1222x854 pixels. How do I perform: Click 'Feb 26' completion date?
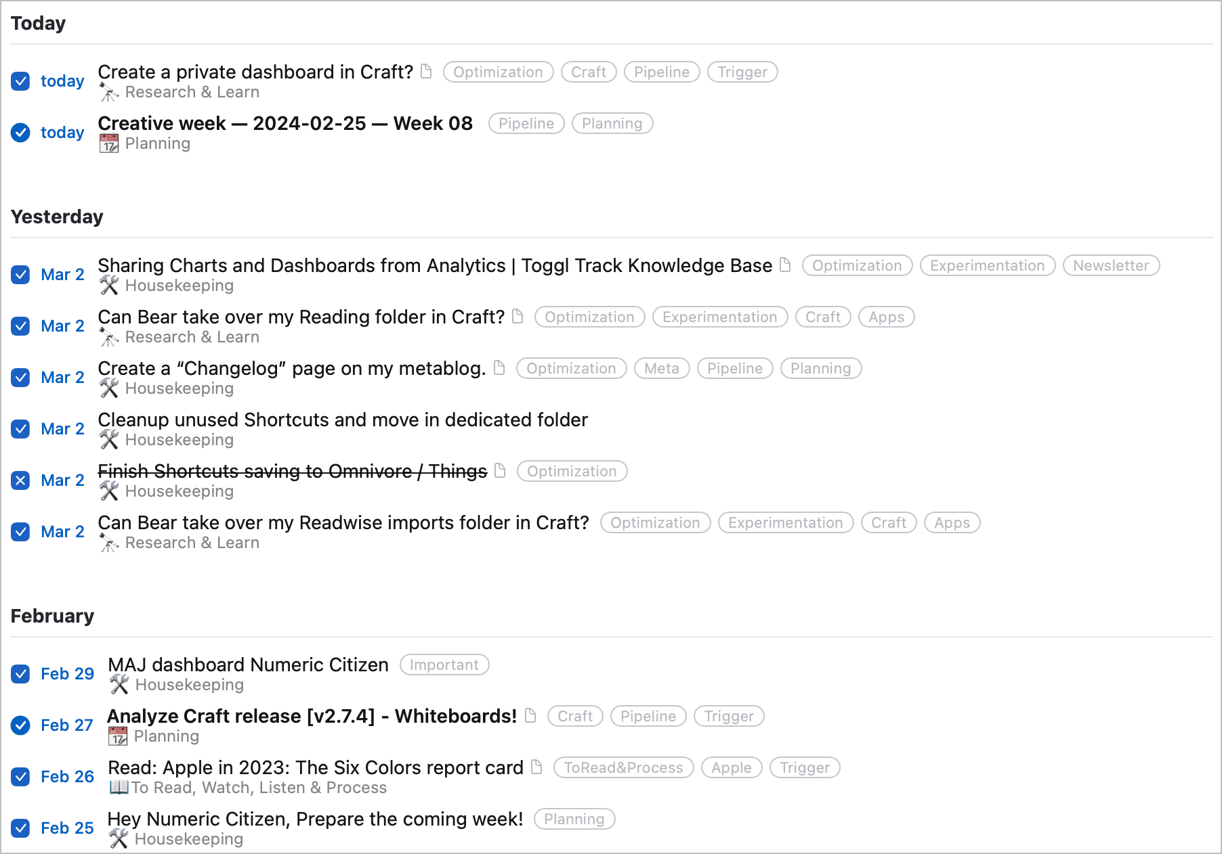point(67,777)
